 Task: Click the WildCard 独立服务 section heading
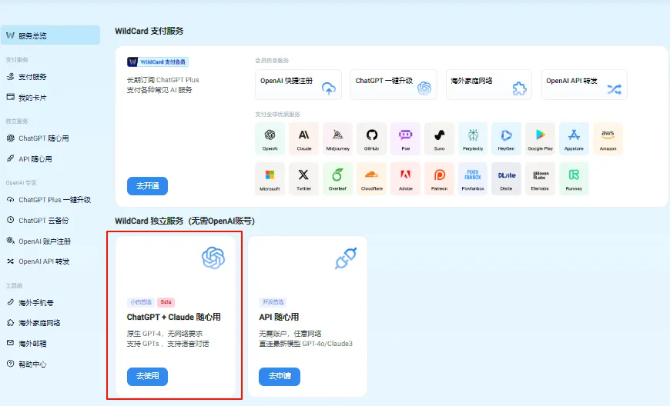click(x=185, y=221)
